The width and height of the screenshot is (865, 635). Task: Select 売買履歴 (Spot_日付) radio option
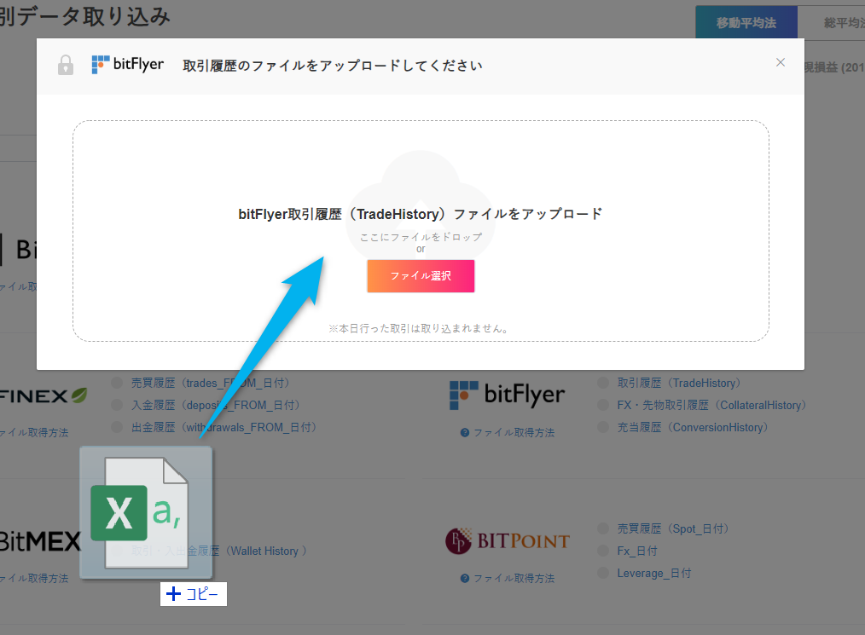603,528
